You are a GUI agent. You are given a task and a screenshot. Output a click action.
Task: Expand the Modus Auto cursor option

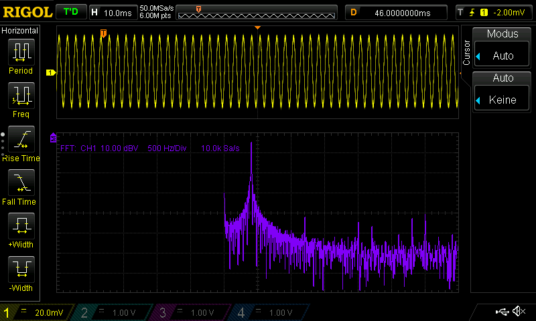(503, 48)
